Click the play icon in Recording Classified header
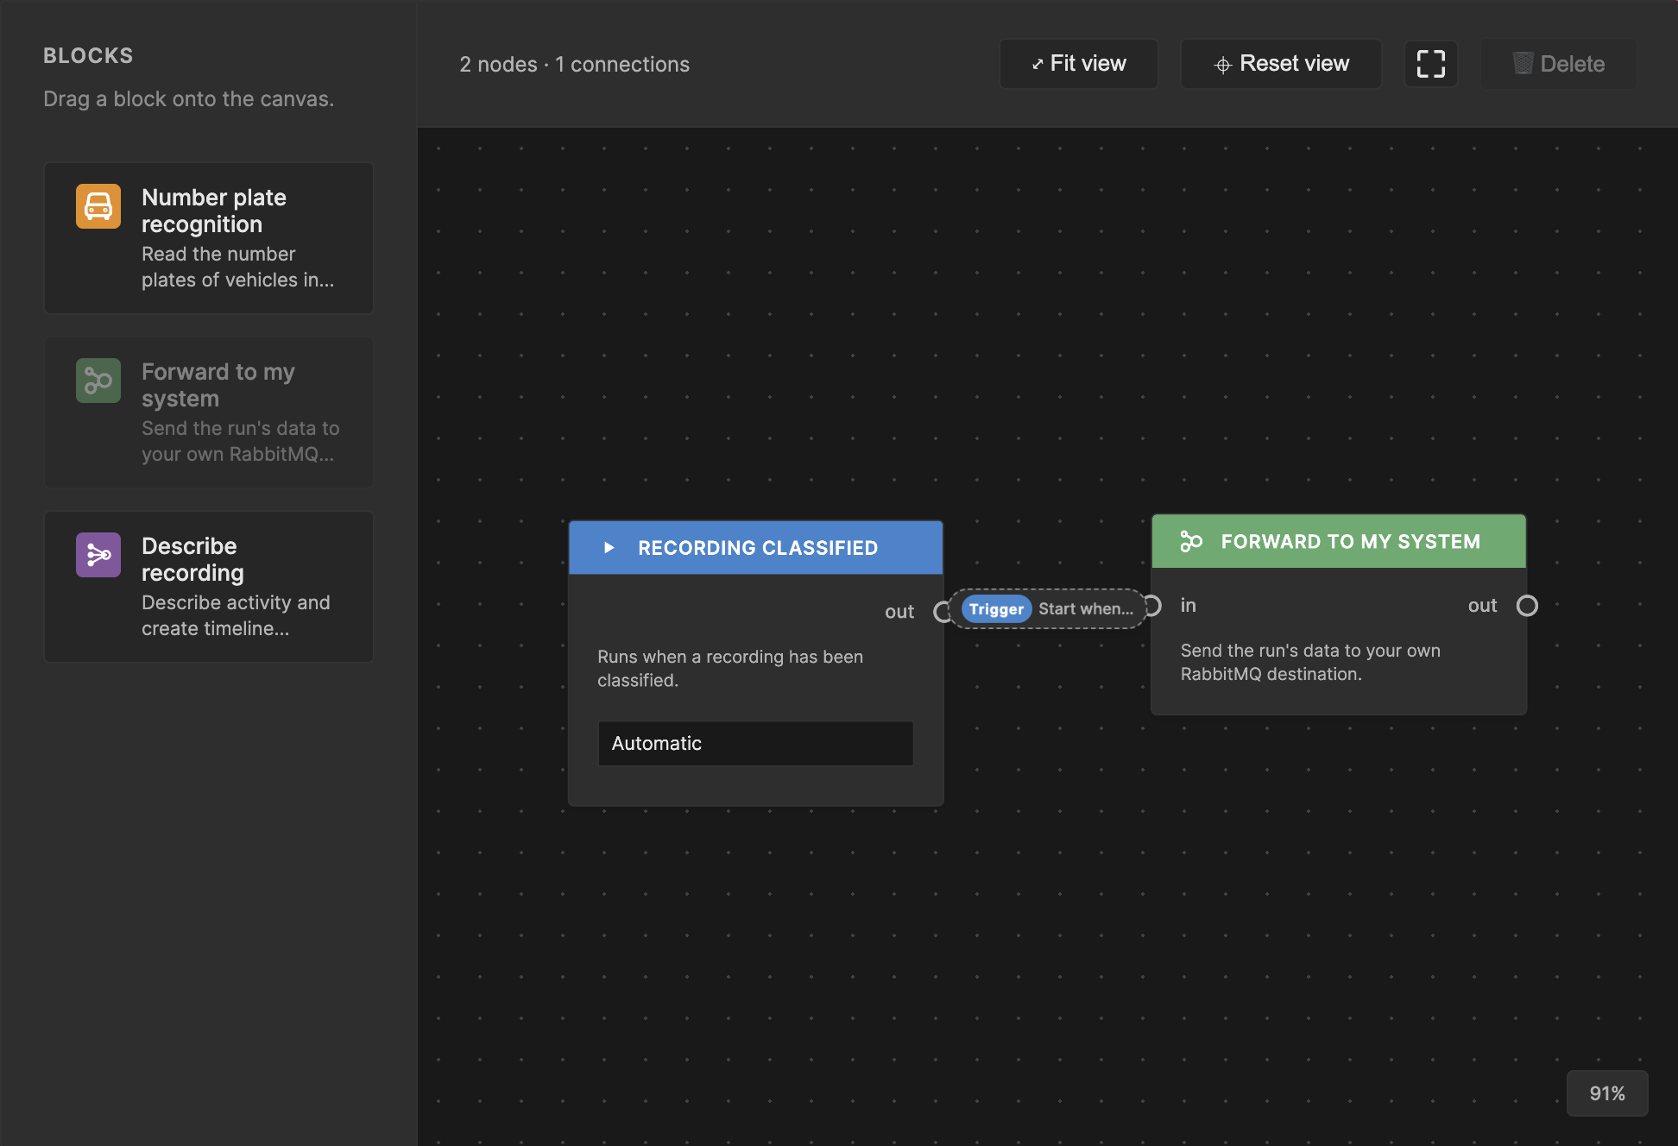 click(x=609, y=548)
